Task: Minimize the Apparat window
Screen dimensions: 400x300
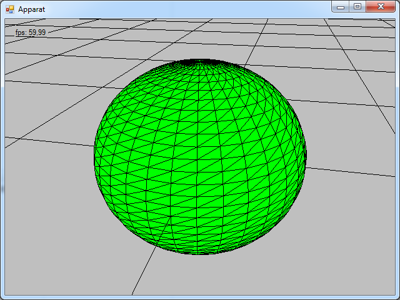Action: pyautogui.click(x=341, y=7)
